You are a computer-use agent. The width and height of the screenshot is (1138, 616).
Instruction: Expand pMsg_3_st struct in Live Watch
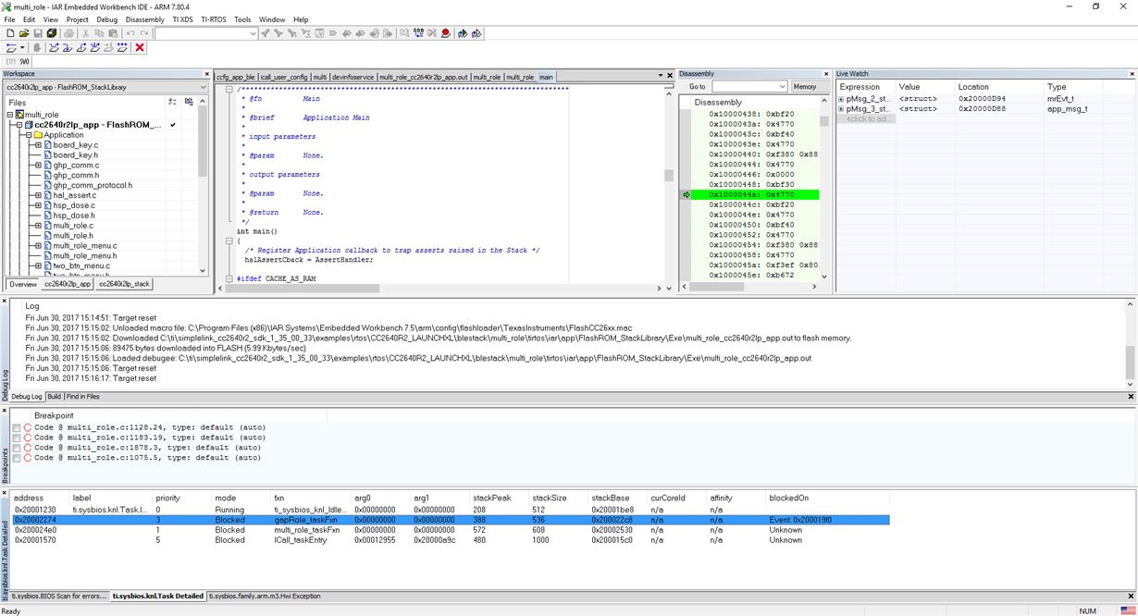pyautogui.click(x=842, y=109)
